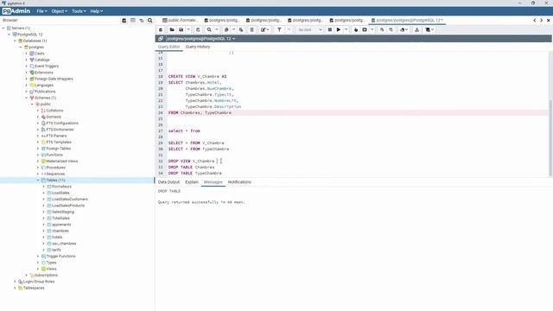The width and height of the screenshot is (553, 311).
Task: Open the Execute options dropdown arrow
Action: coord(346,30)
